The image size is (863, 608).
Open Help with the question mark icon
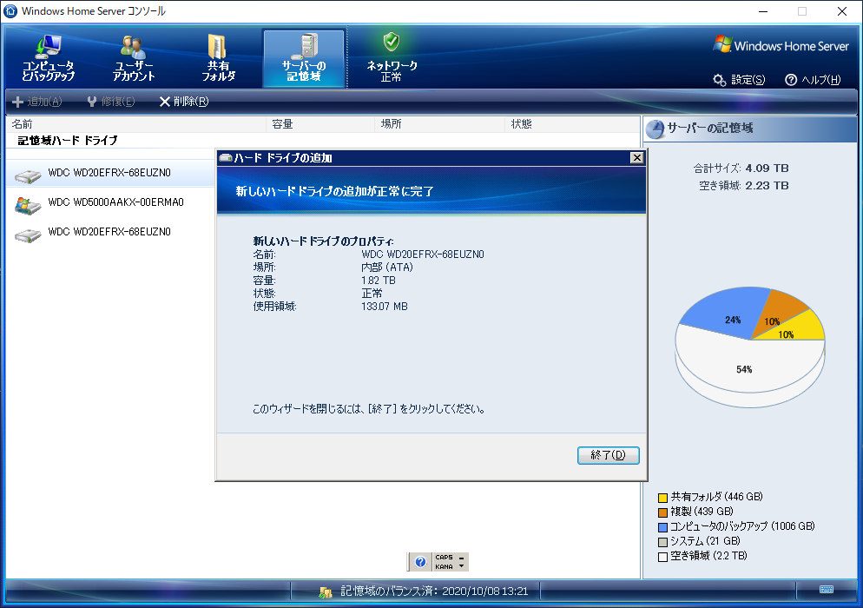coord(791,80)
